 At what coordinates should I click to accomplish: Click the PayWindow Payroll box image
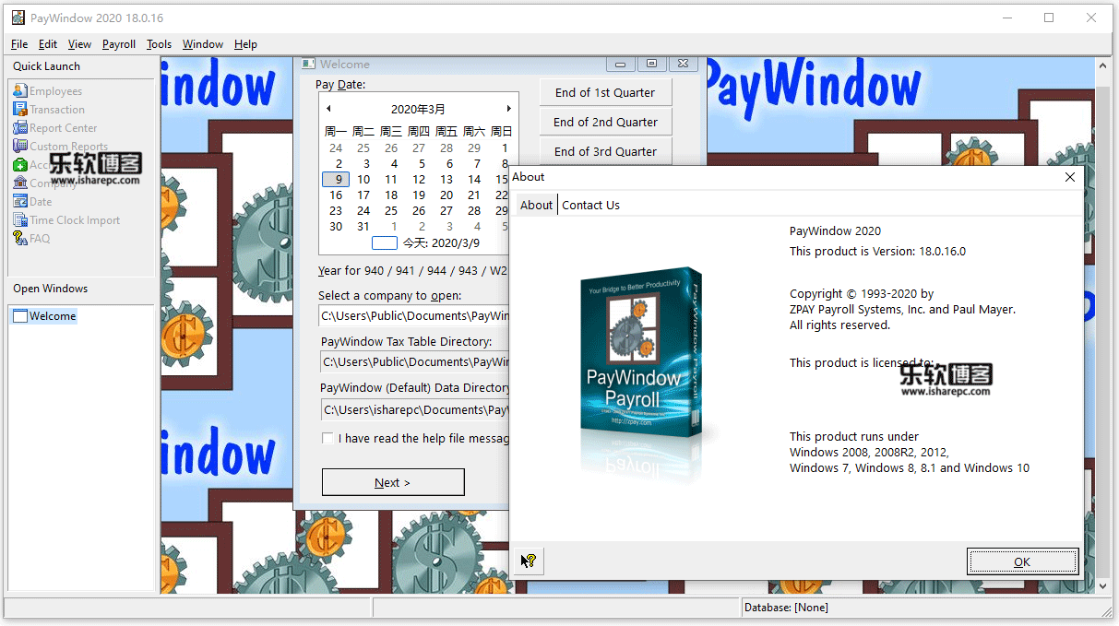click(641, 355)
